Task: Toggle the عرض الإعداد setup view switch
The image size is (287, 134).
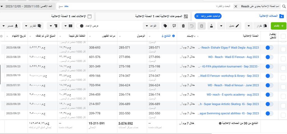Action: 80,26
